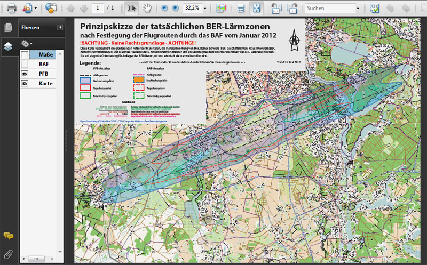Open the Layers panel icon in sidebar

point(8,47)
